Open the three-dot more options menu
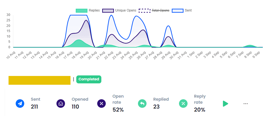Image resolution: width=263 pixels, height=116 pixels. (246, 104)
